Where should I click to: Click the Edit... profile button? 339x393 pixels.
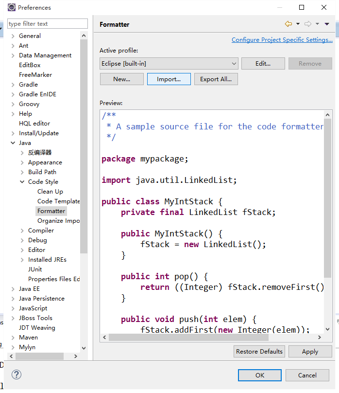(x=263, y=64)
